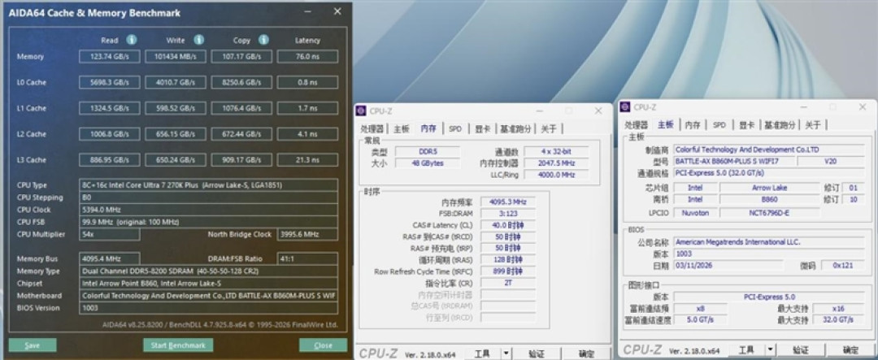Select the 主板 tab in the CPU-Z mainboard window

click(x=666, y=124)
